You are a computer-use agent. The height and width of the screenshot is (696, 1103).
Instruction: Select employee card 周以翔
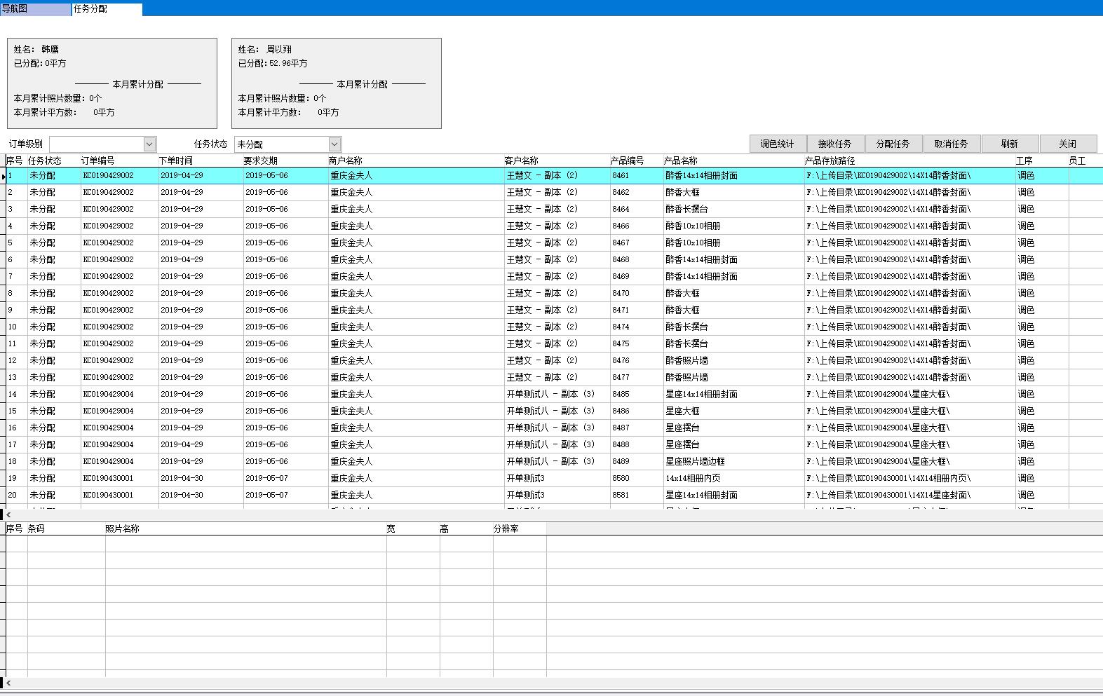tap(337, 83)
